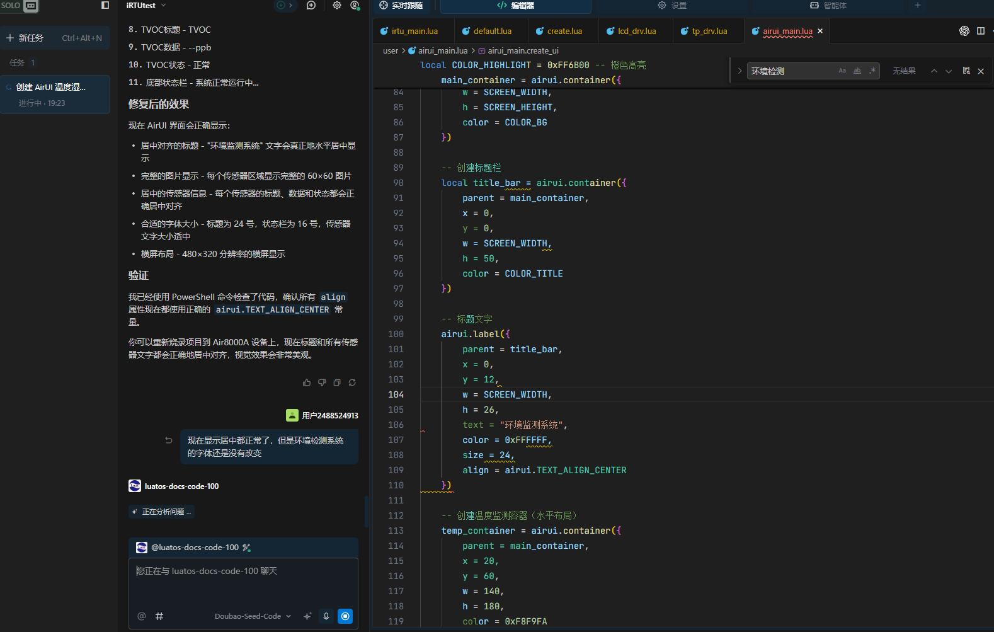The width and height of the screenshot is (994, 632).
Task: Open the tp_drv.lua editor tab
Action: pyautogui.click(x=709, y=31)
